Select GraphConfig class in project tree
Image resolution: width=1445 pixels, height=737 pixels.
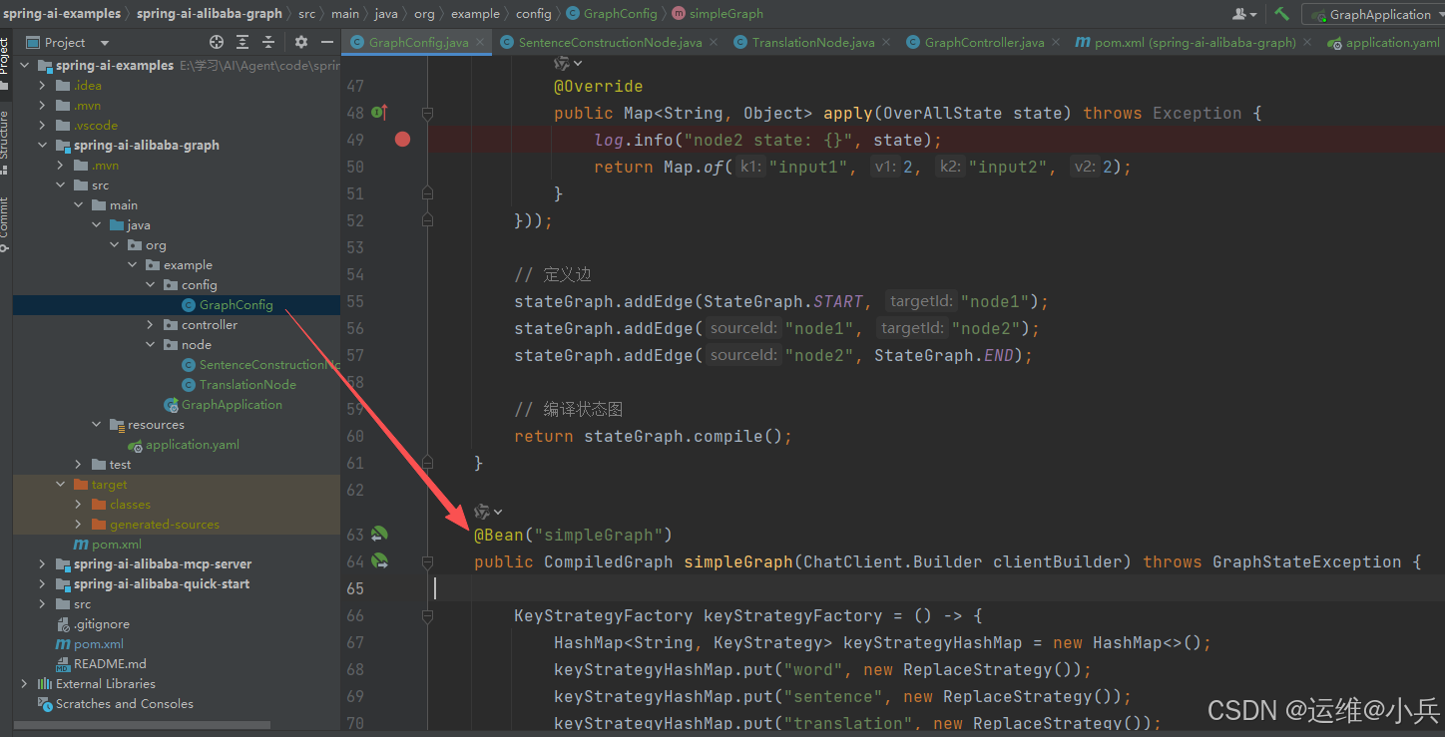(236, 304)
